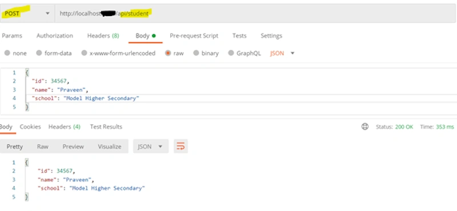Image resolution: width=457 pixels, height=211 pixels.
Task: Click response "school" value line
Action: coord(91,188)
